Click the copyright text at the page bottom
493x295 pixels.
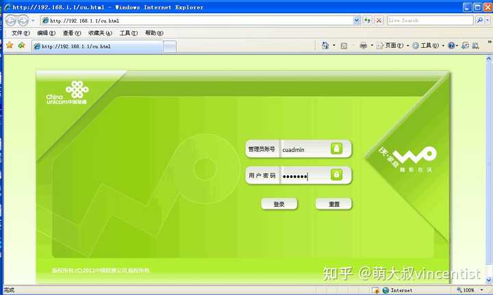(x=101, y=270)
